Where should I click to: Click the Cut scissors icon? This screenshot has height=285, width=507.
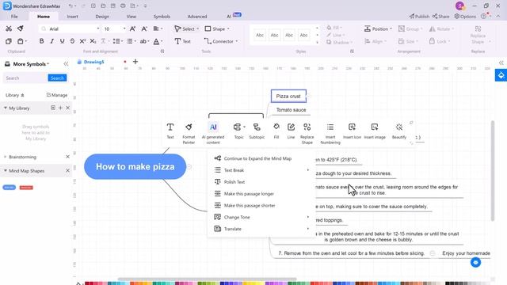(x=9, y=28)
